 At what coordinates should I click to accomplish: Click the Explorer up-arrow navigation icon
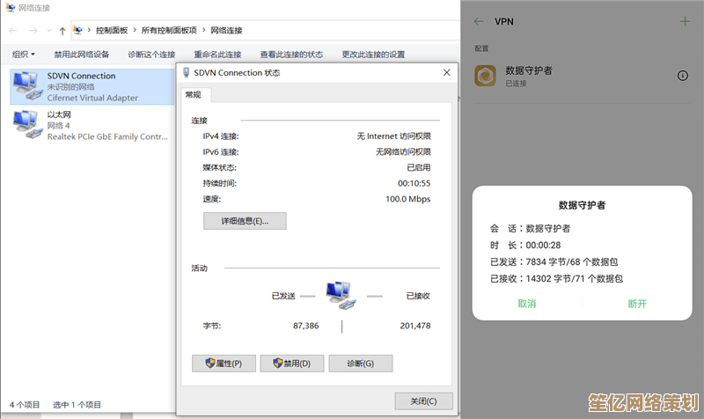pos(62,31)
